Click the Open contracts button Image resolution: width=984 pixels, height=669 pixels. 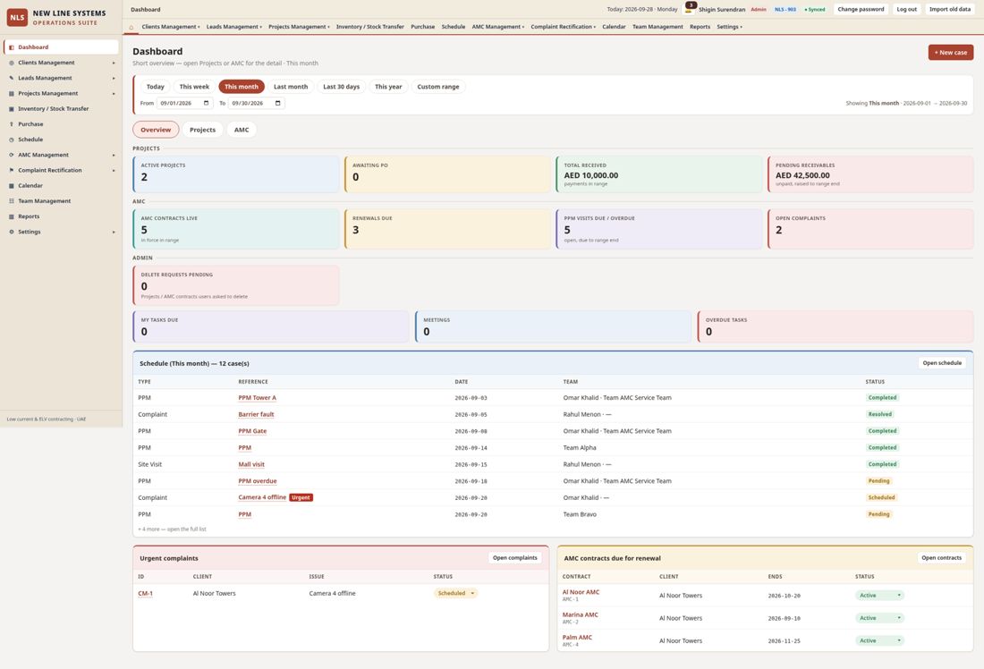click(x=941, y=557)
